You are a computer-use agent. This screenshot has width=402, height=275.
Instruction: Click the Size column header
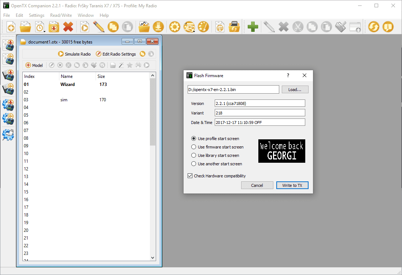coord(122,76)
